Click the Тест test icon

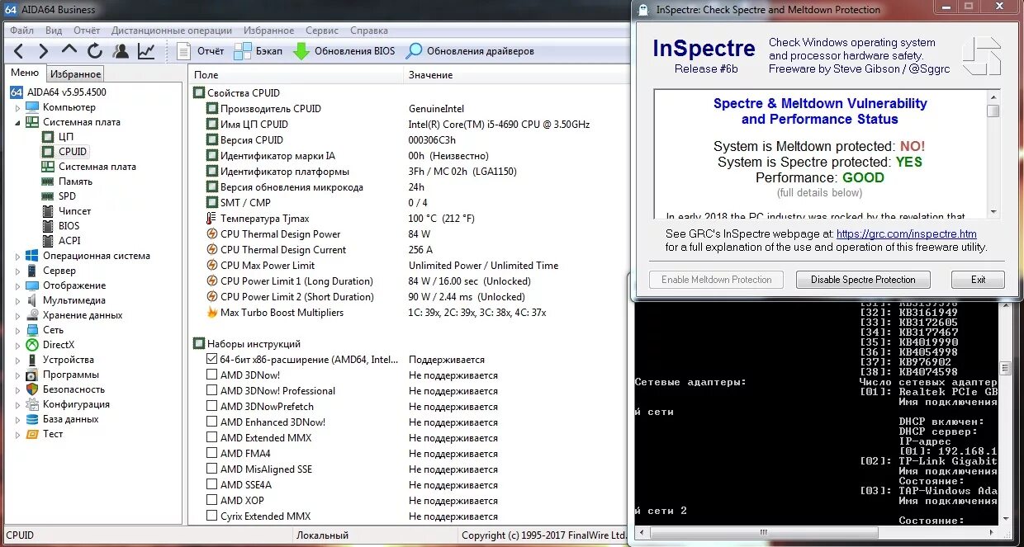pyautogui.click(x=32, y=434)
